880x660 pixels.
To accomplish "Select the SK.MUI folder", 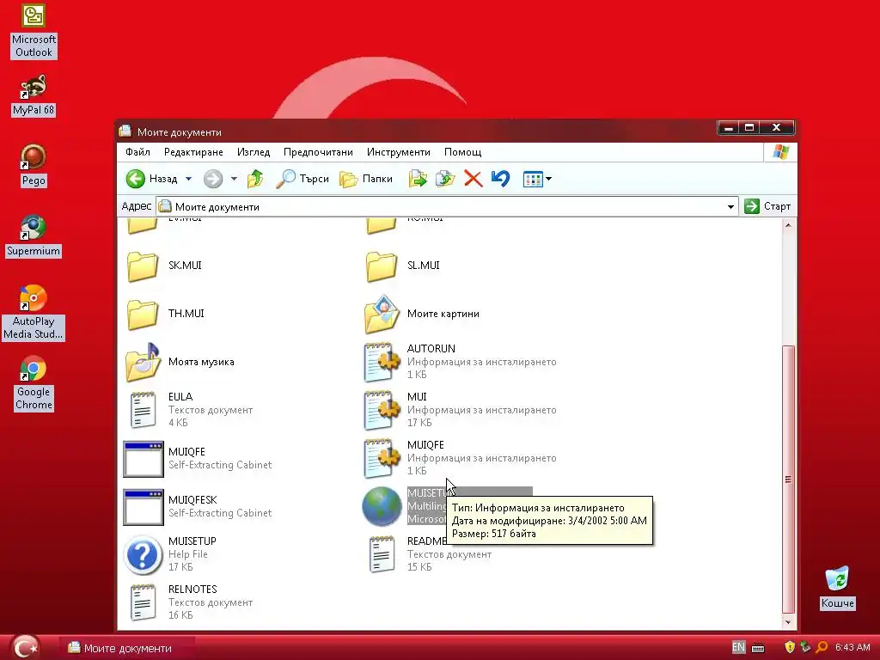I will 164,266.
